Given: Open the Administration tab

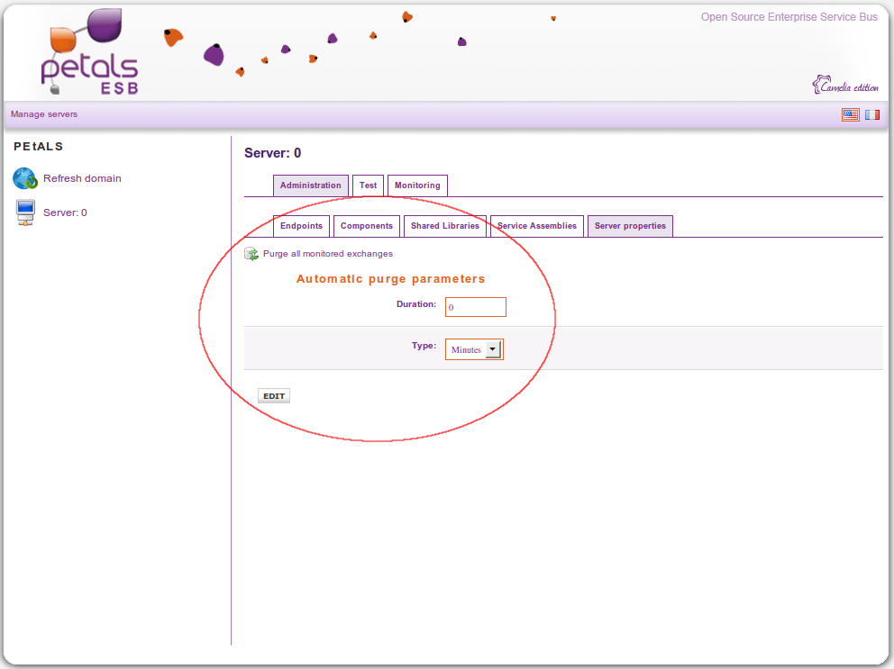Looking at the screenshot, I should pyautogui.click(x=310, y=185).
